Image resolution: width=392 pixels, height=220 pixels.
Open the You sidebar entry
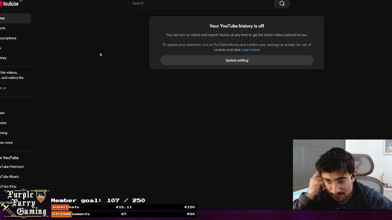[x=1, y=48]
